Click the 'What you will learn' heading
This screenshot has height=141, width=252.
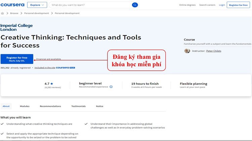click(x=15, y=117)
